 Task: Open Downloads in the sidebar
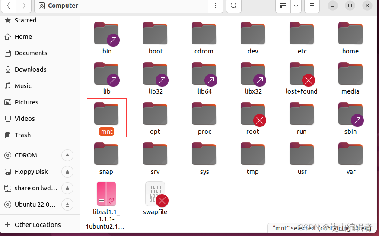[40, 69]
